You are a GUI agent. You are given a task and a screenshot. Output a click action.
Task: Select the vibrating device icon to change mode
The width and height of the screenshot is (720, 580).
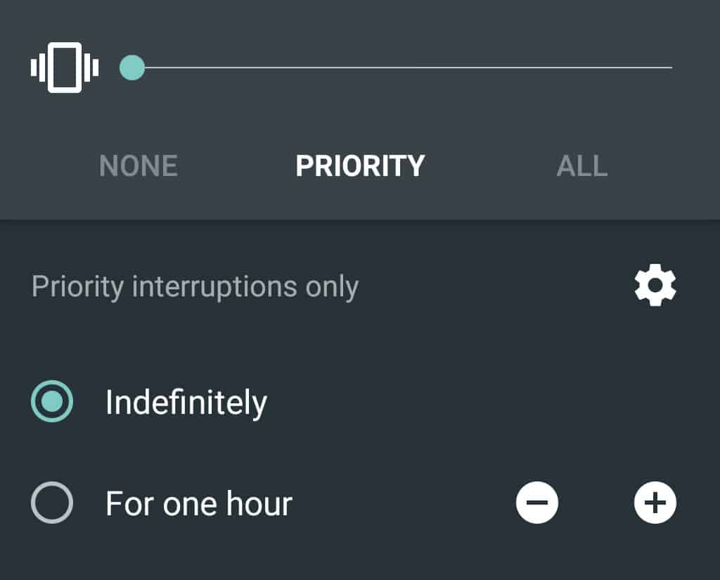click(63, 67)
